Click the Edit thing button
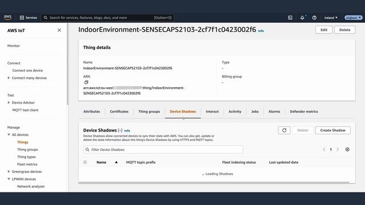Image resolution: width=365 pixels, height=205 pixels. coord(324,30)
